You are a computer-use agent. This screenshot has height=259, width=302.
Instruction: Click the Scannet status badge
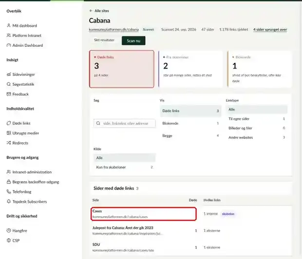tap(148, 30)
